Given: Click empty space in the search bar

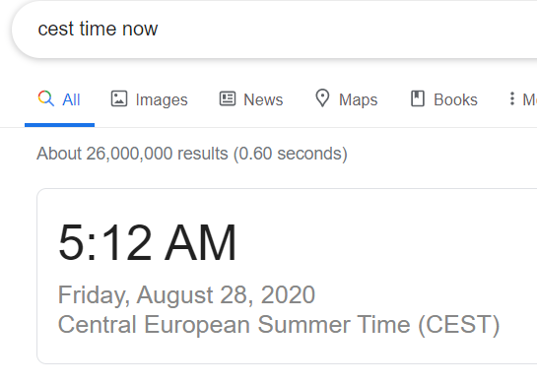Looking at the screenshot, I should pos(343,30).
